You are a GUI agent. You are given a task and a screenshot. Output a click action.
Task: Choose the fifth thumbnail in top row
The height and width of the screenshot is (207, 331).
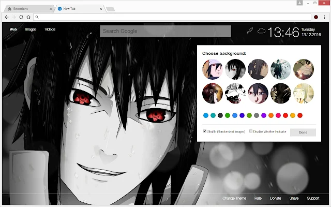click(x=304, y=69)
